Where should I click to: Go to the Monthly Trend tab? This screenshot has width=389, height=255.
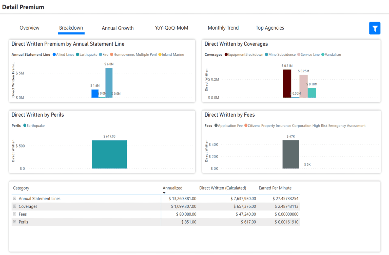[x=223, y=28]
